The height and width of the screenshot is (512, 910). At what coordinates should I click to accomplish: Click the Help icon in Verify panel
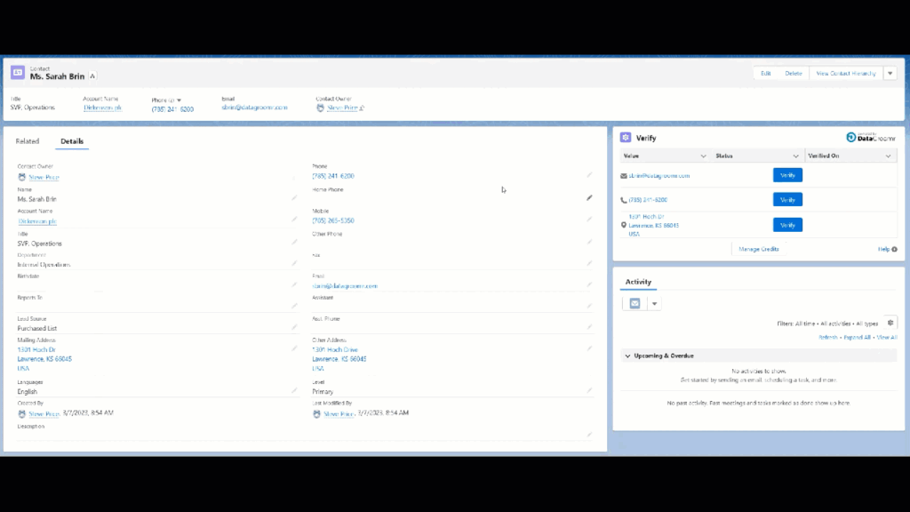tap(886, 250)
